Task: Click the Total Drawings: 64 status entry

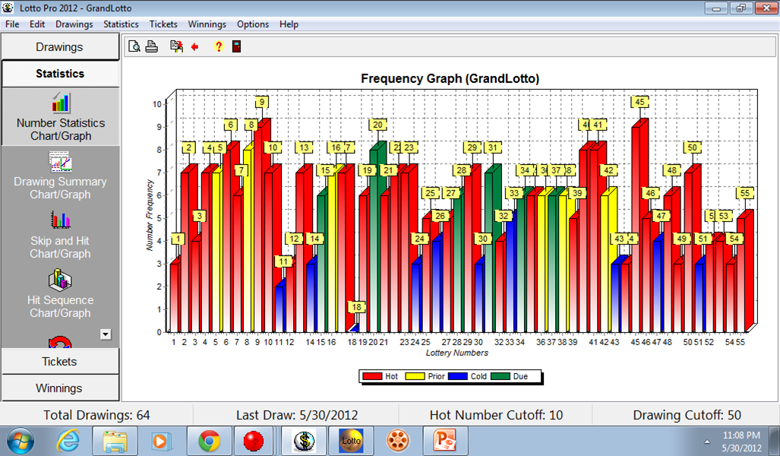Action: (96, 415)
